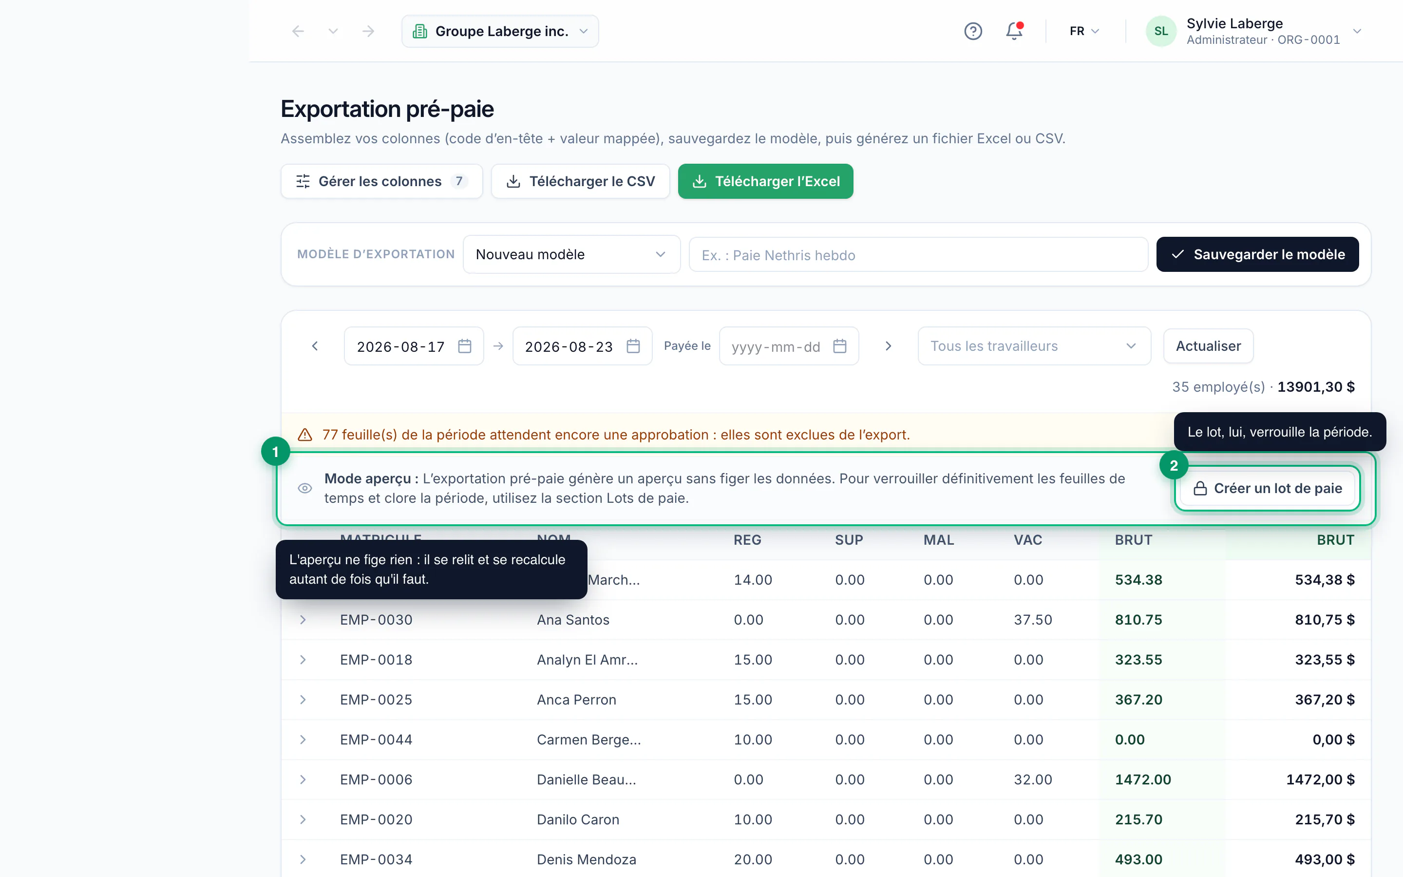Click the VAC value 32.00
The width and height of the screenshot is (1403, 877).
(x=1033, y=780)
